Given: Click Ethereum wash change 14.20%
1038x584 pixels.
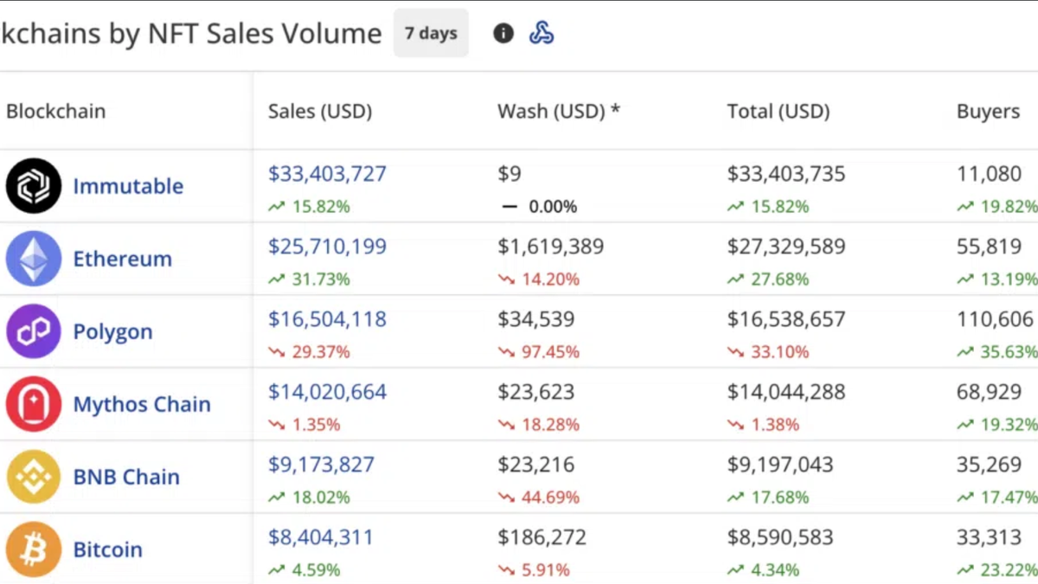Looking at the screenshot, I should tap(539, 279).
